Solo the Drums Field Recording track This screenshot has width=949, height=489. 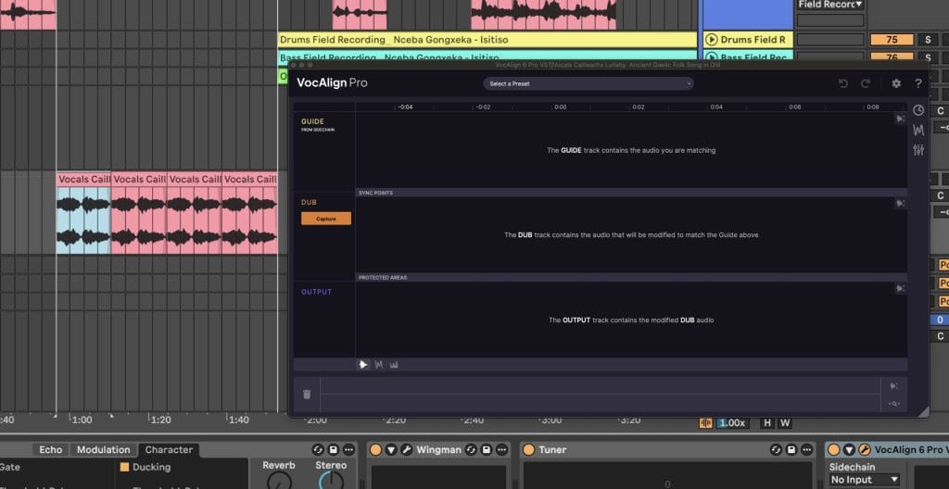pos(927,40)
